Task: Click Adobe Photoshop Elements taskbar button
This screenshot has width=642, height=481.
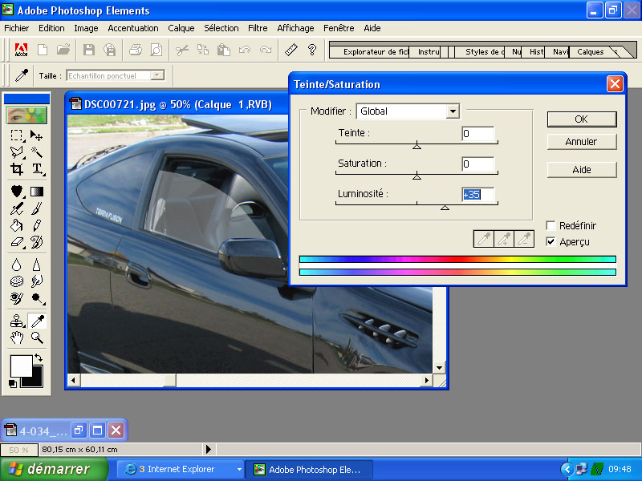Action: 309,470
